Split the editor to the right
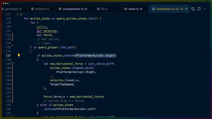 [x=199, y=9]
